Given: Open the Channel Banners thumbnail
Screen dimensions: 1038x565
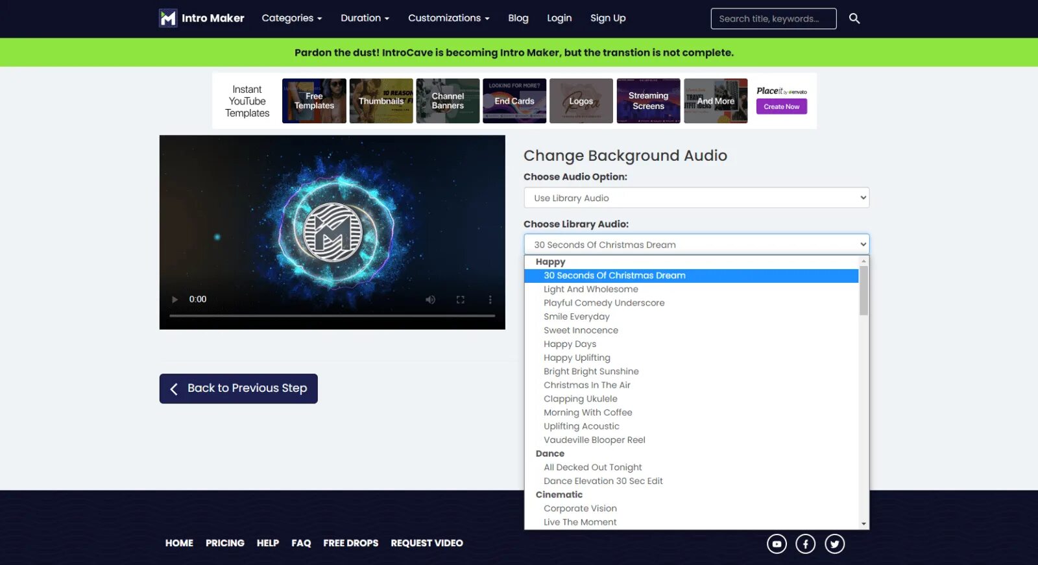Looking at the screenshot, I should point(448,101).
